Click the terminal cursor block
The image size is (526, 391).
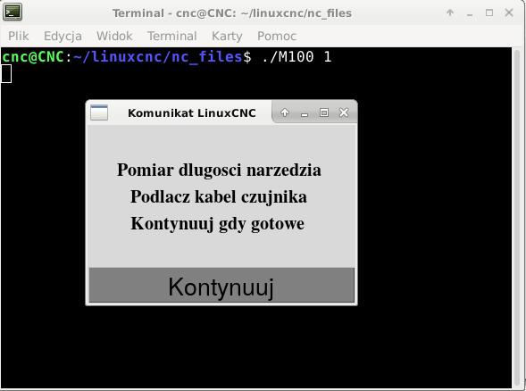pyautogui.click(x=6, y=74)
